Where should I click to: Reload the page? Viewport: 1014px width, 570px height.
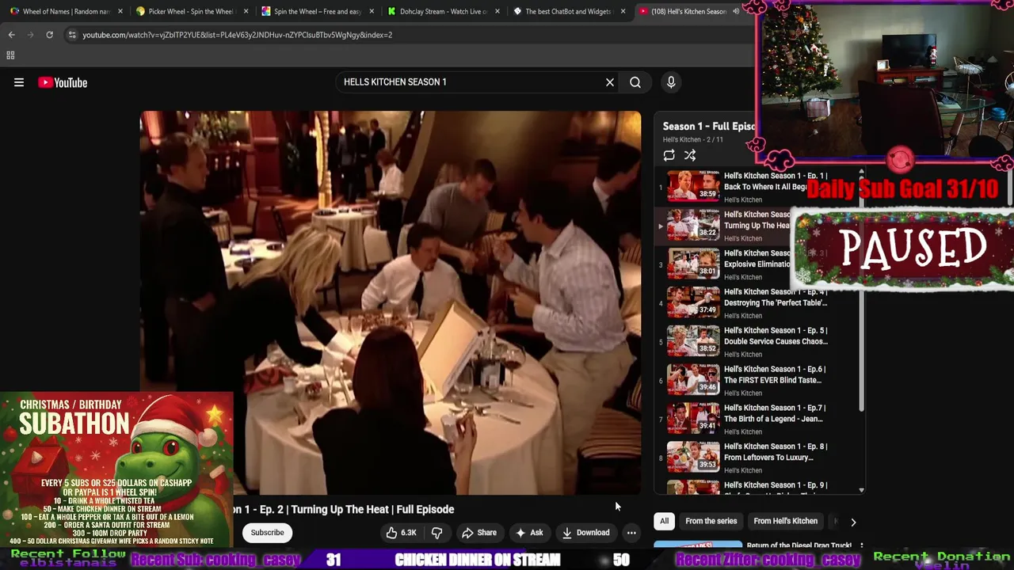(x=49, y=35)
